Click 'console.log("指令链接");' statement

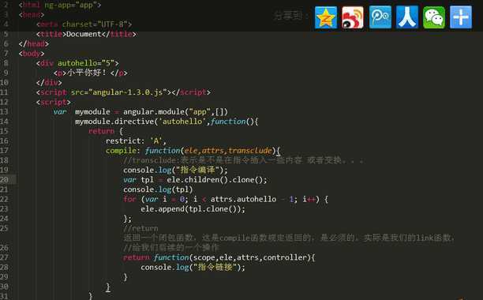click(193, 267)
